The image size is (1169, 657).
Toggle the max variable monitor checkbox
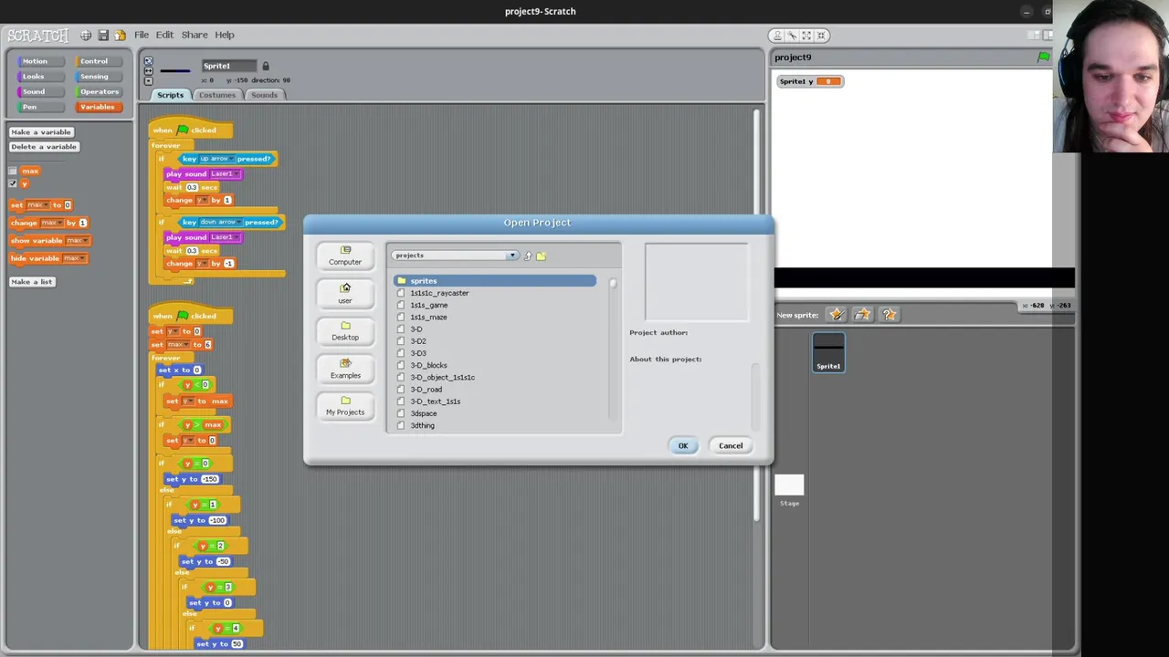click(x=13, y=172)
